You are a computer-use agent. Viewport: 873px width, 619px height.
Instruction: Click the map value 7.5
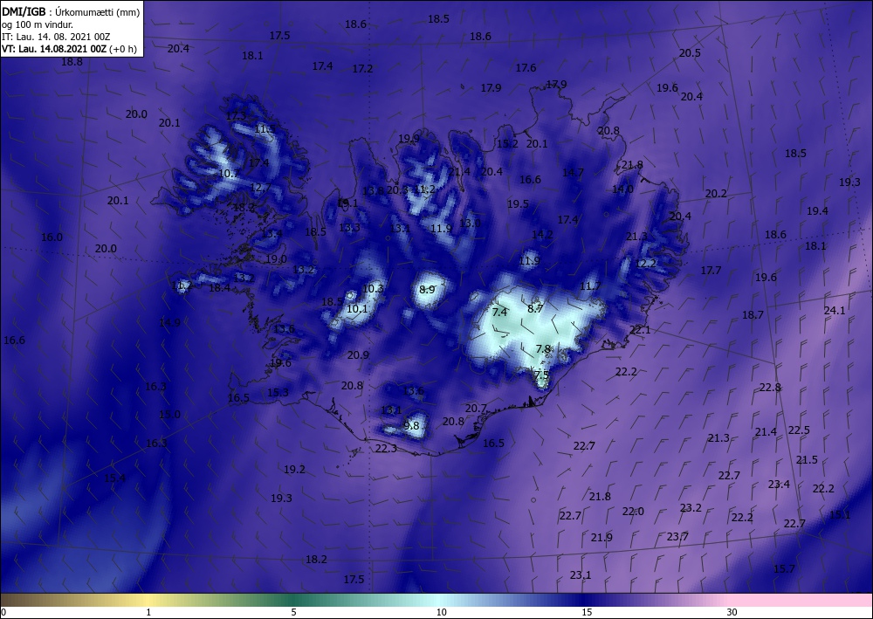542,375
